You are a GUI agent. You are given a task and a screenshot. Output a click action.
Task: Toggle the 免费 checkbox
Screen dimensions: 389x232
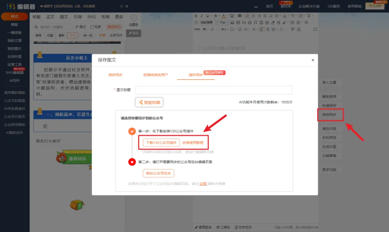point(92,27)
